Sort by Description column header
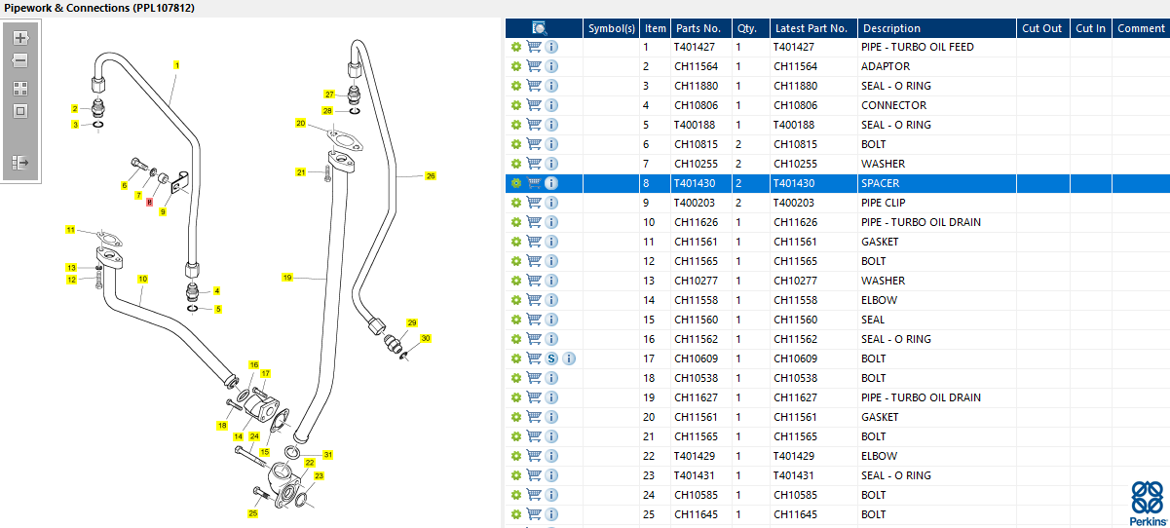The image size is (1170, 528). (x=937, y=28)
